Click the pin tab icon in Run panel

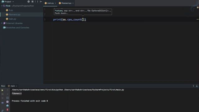click(x=2, y=111)
